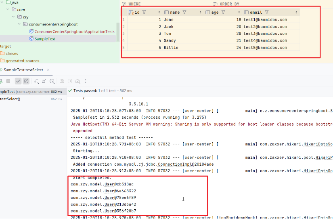Click the Tests passed status text
The image size is (333, 221).
pos(103,91)
